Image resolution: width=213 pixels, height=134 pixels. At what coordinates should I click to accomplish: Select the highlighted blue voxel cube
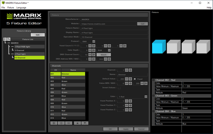[159, 47]
